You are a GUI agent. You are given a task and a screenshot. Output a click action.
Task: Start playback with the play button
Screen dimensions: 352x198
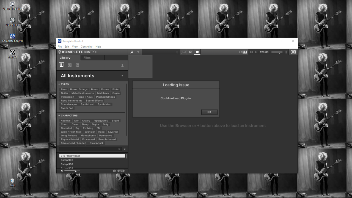tap(256, 52)
